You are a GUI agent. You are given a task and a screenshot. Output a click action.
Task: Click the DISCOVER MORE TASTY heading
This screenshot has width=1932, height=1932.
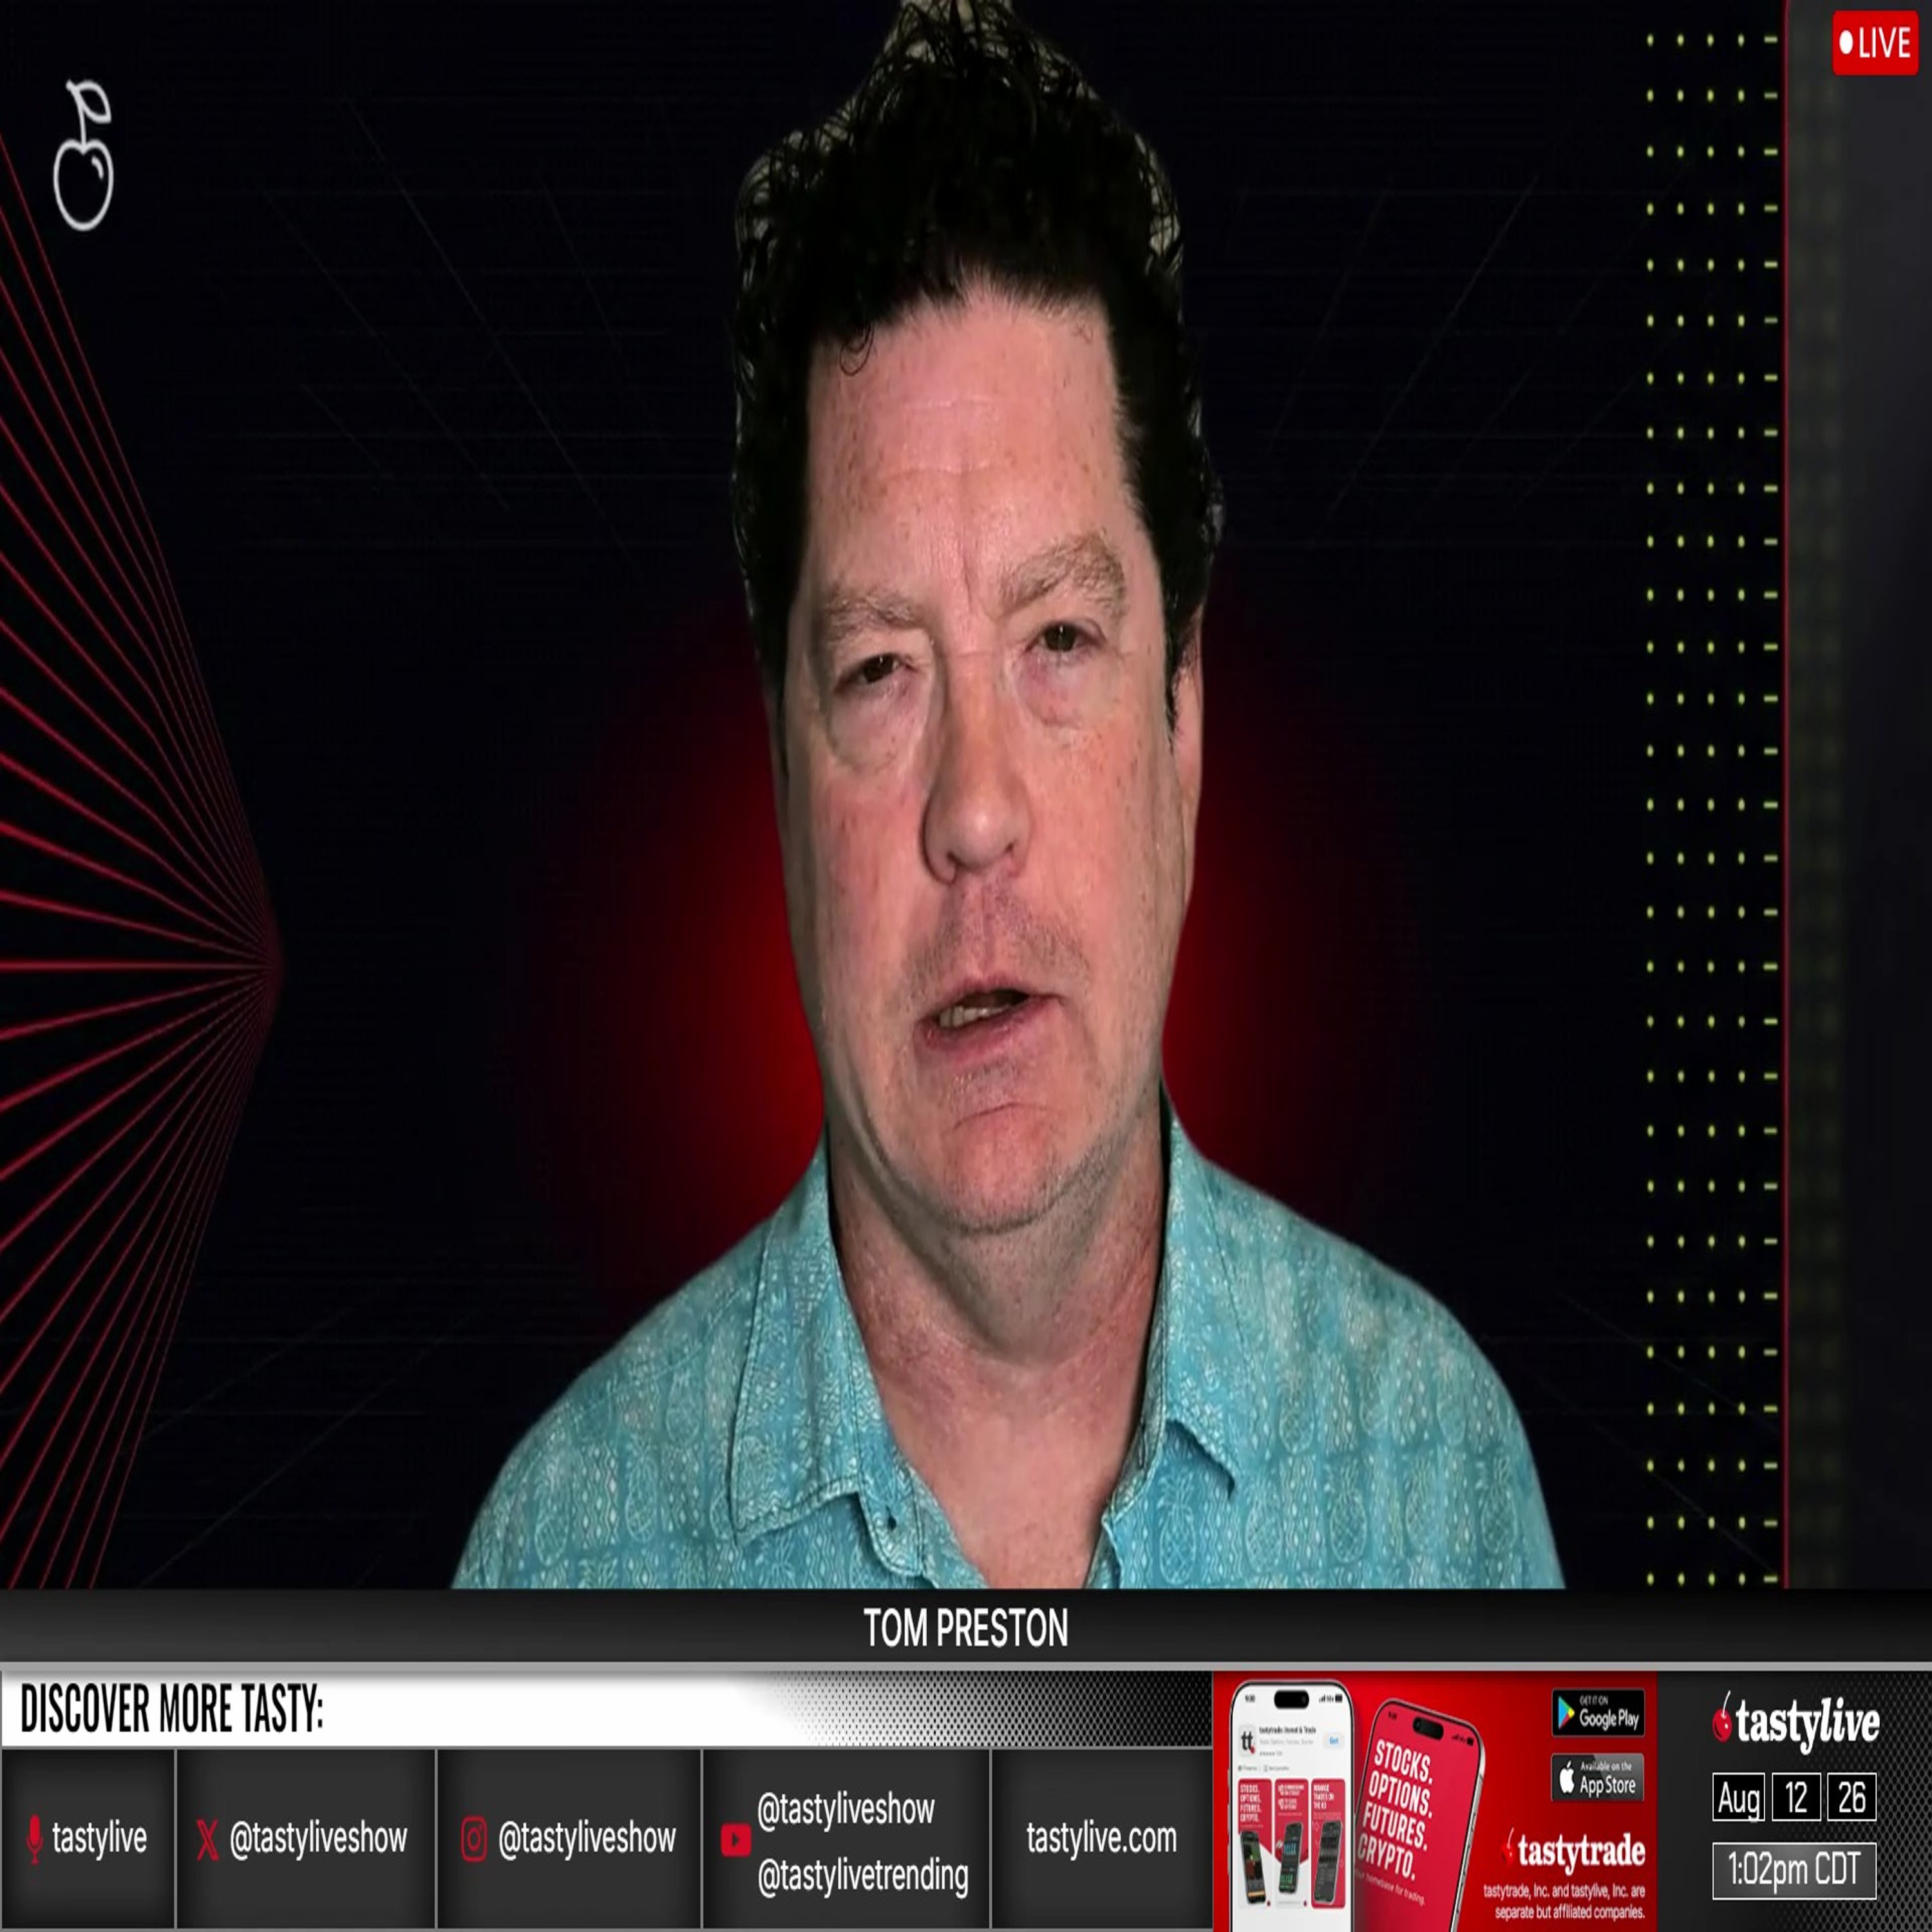tap(172, 1709)
